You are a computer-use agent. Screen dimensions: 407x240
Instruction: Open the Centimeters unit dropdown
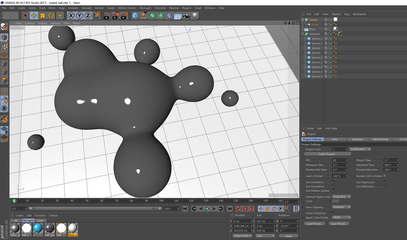[x=360, y=149]
